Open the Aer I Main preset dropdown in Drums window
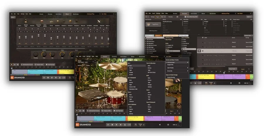Image resolution: width=264 pixels, height=136 pixels. point(173,57)
